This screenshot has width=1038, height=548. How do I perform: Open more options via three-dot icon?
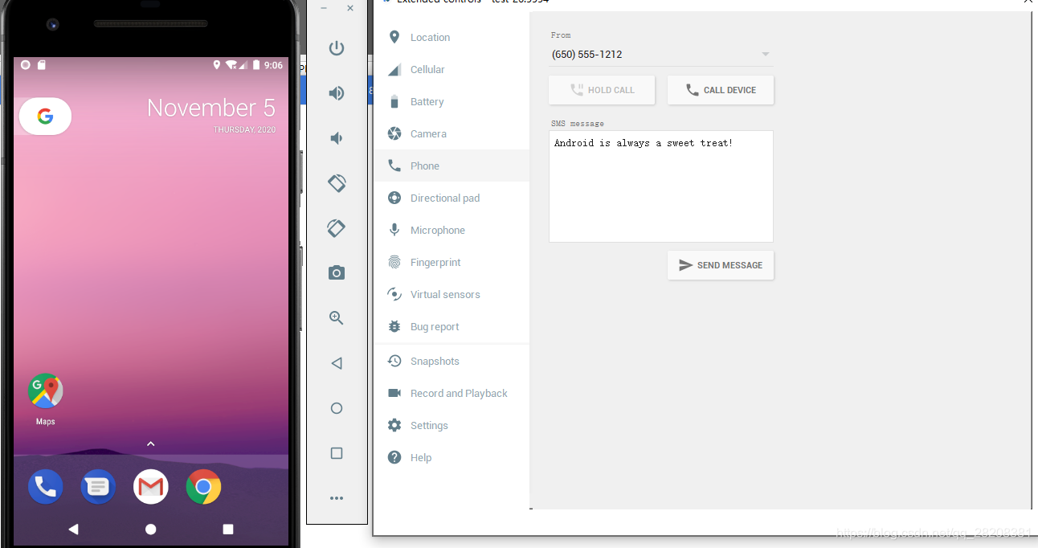[x=337, y=497]
